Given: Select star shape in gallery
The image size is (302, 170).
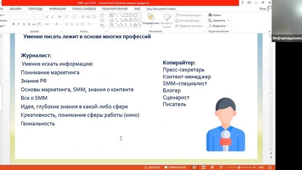Looking at the screenshot, I should (x=135, y=25).
